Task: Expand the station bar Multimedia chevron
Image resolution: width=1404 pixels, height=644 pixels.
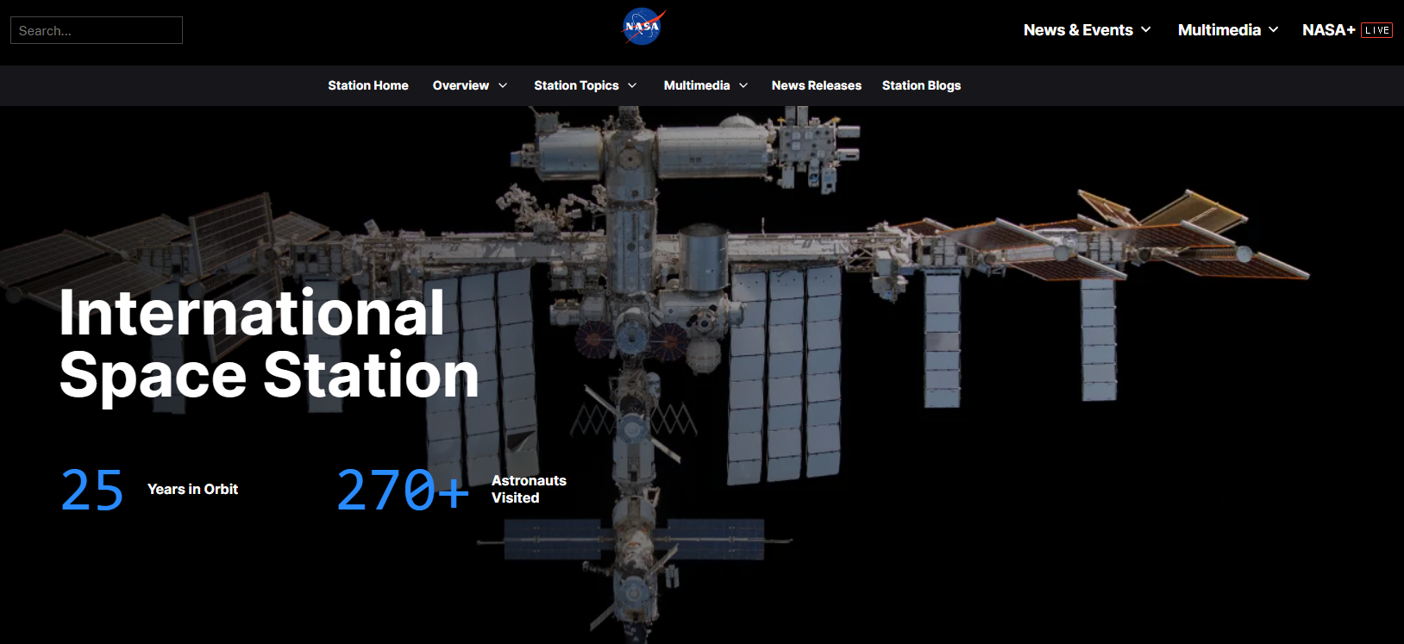Action: tap(743, 85)
